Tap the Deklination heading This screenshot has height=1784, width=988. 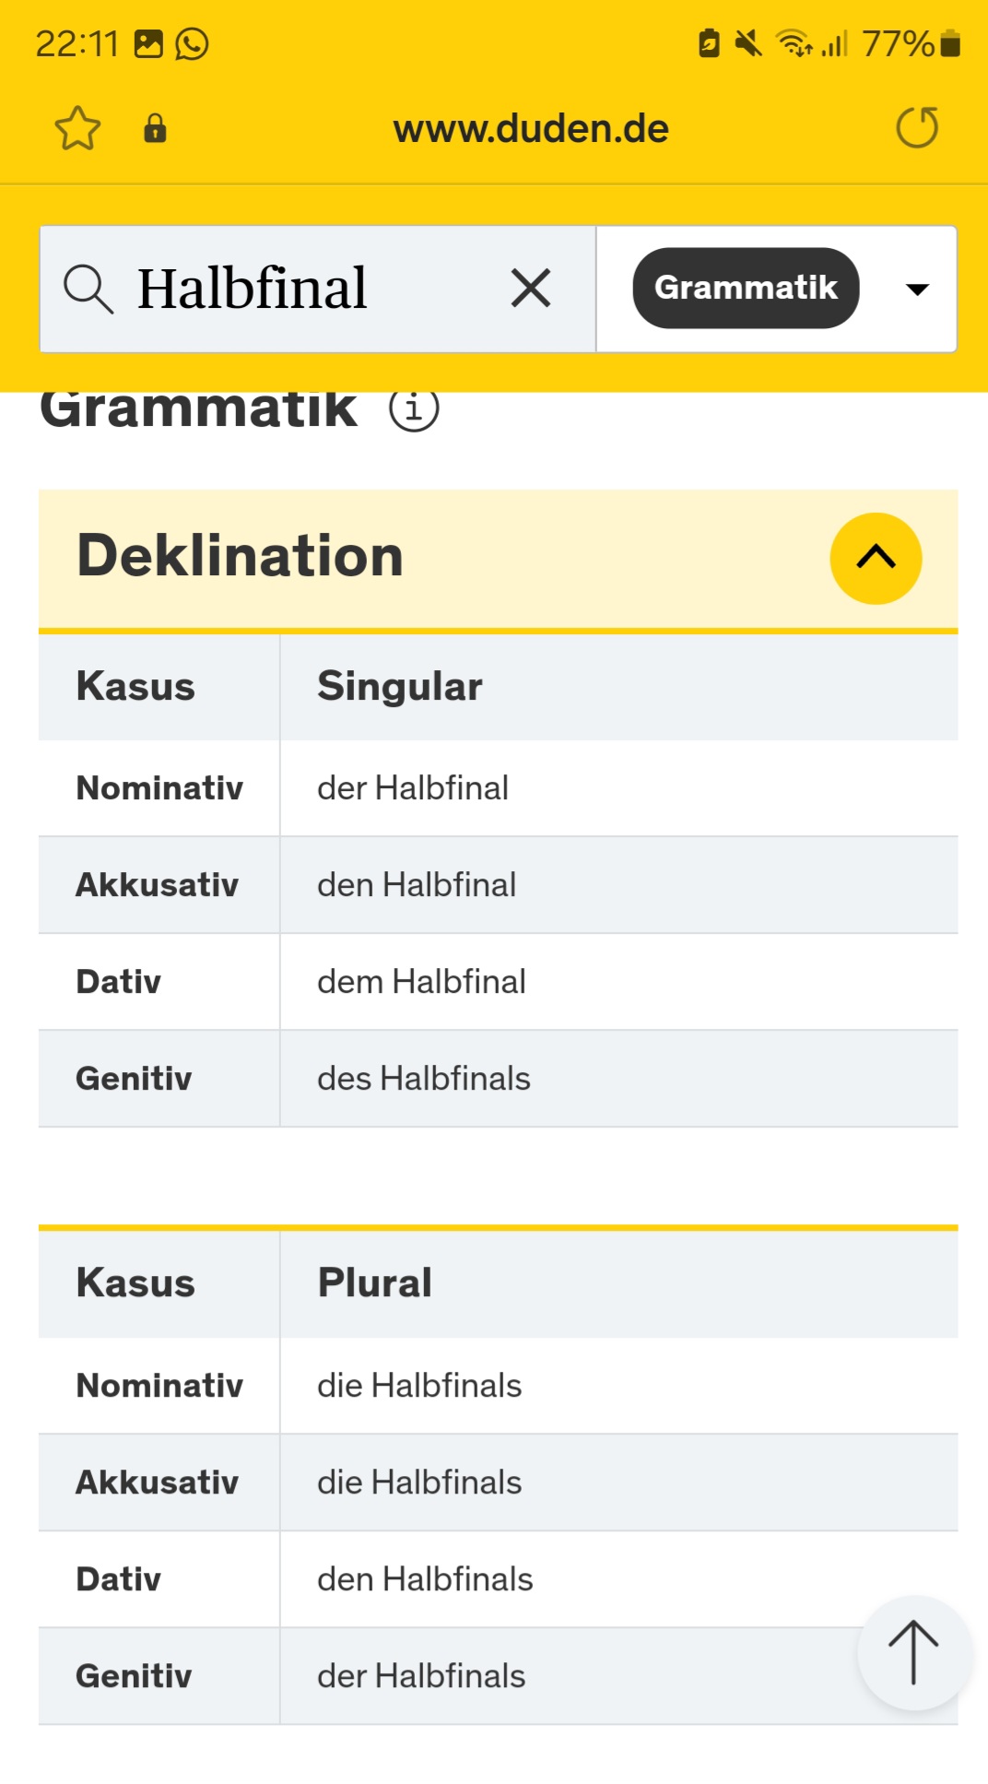(240, 556)
